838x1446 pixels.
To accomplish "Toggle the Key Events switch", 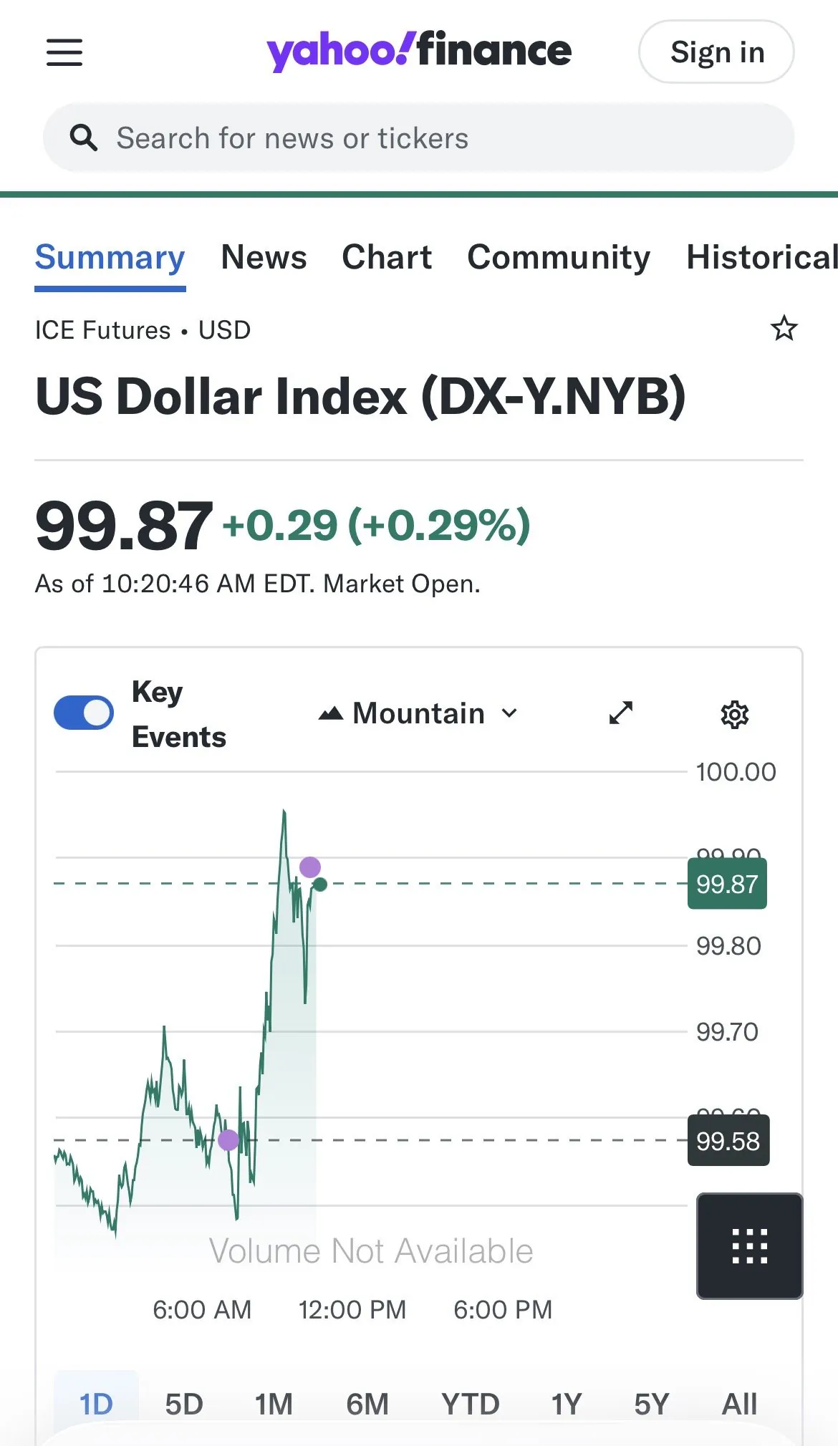I will (x=84, y=713).
